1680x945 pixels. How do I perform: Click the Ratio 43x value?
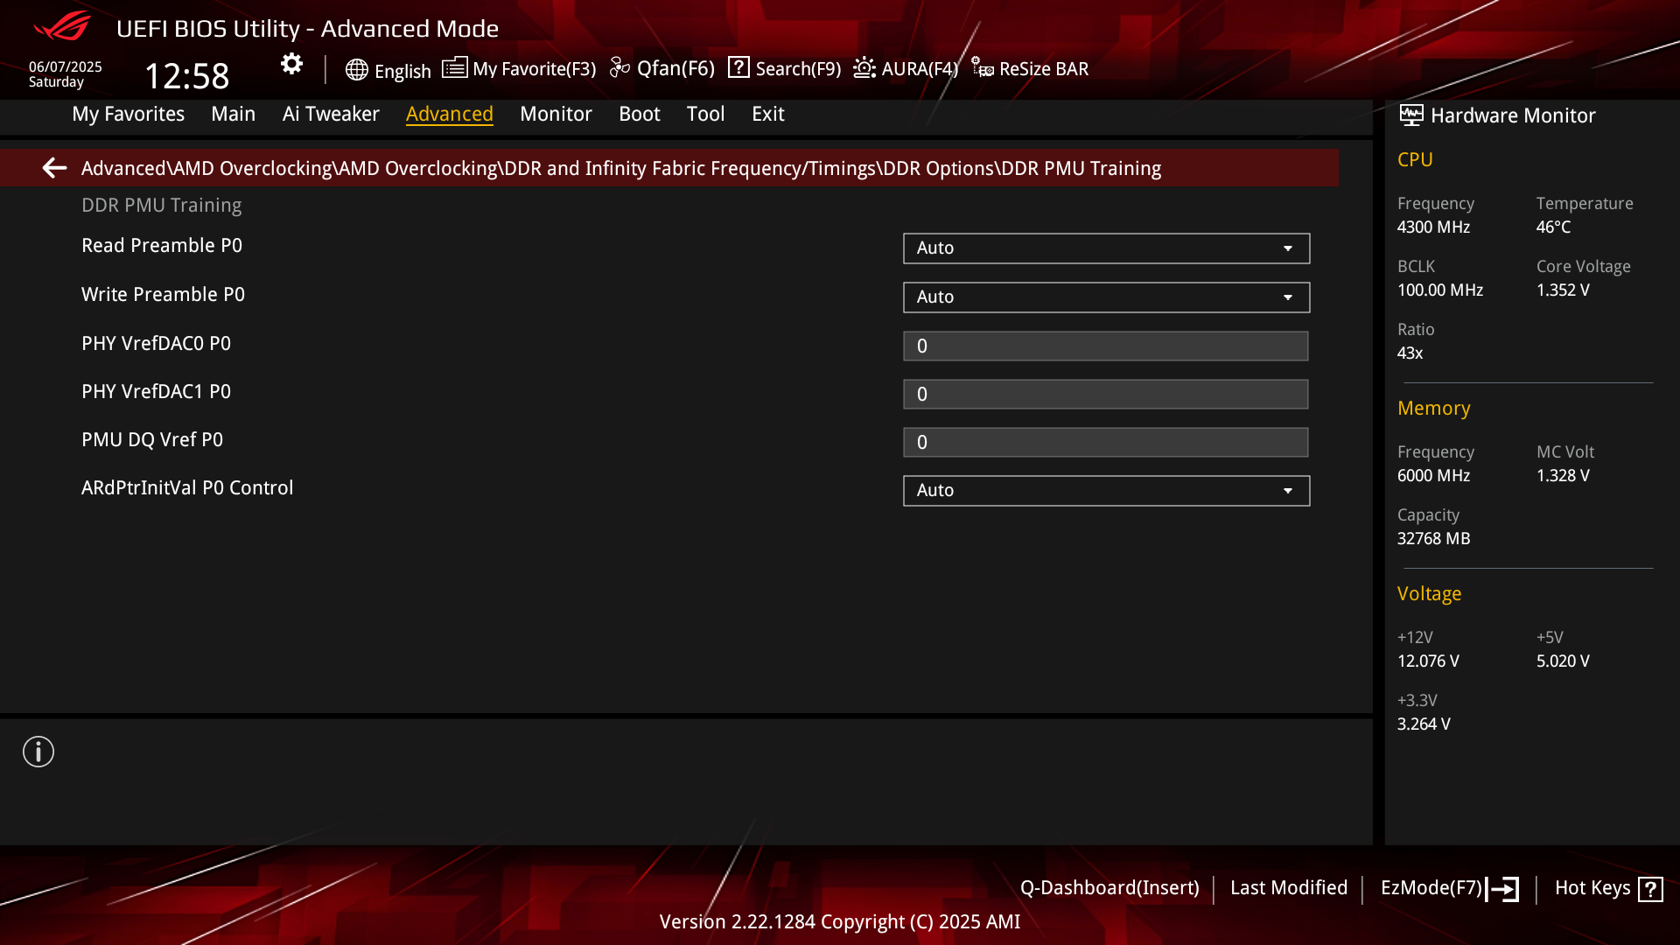tap(1410, 353)
